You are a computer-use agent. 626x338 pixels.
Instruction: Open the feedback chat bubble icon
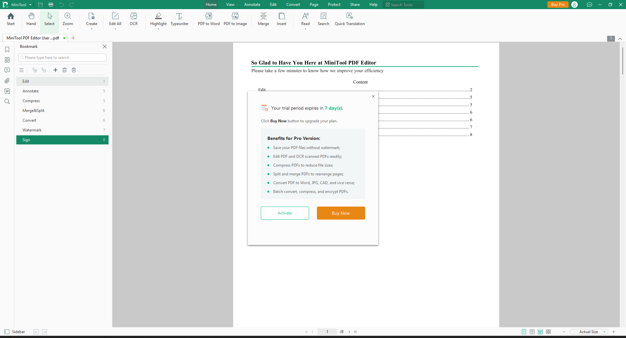pyautogui.click(x=589, y=5)
